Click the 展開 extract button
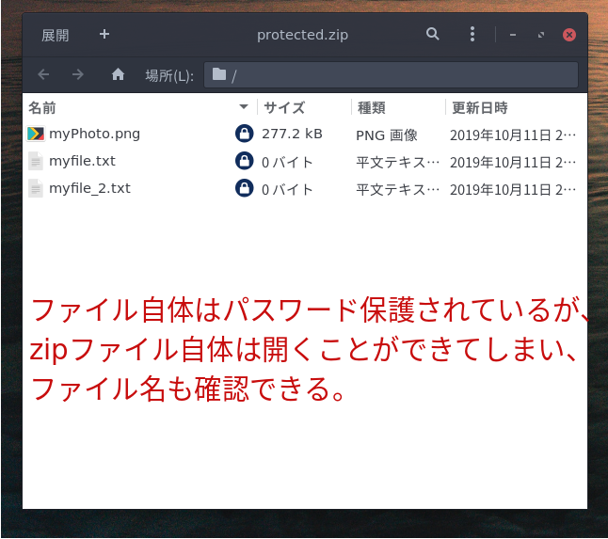608x539 pixels. (x=56, y=35)
